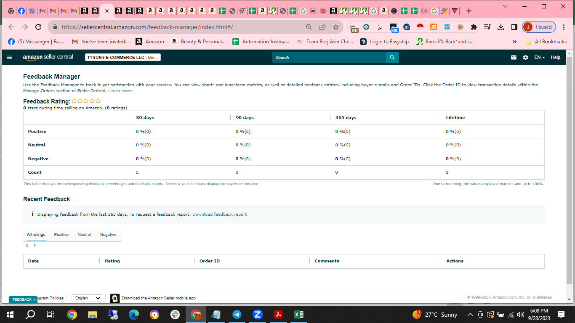
Task: Click Download feedback report link
Action: (219, 214)
